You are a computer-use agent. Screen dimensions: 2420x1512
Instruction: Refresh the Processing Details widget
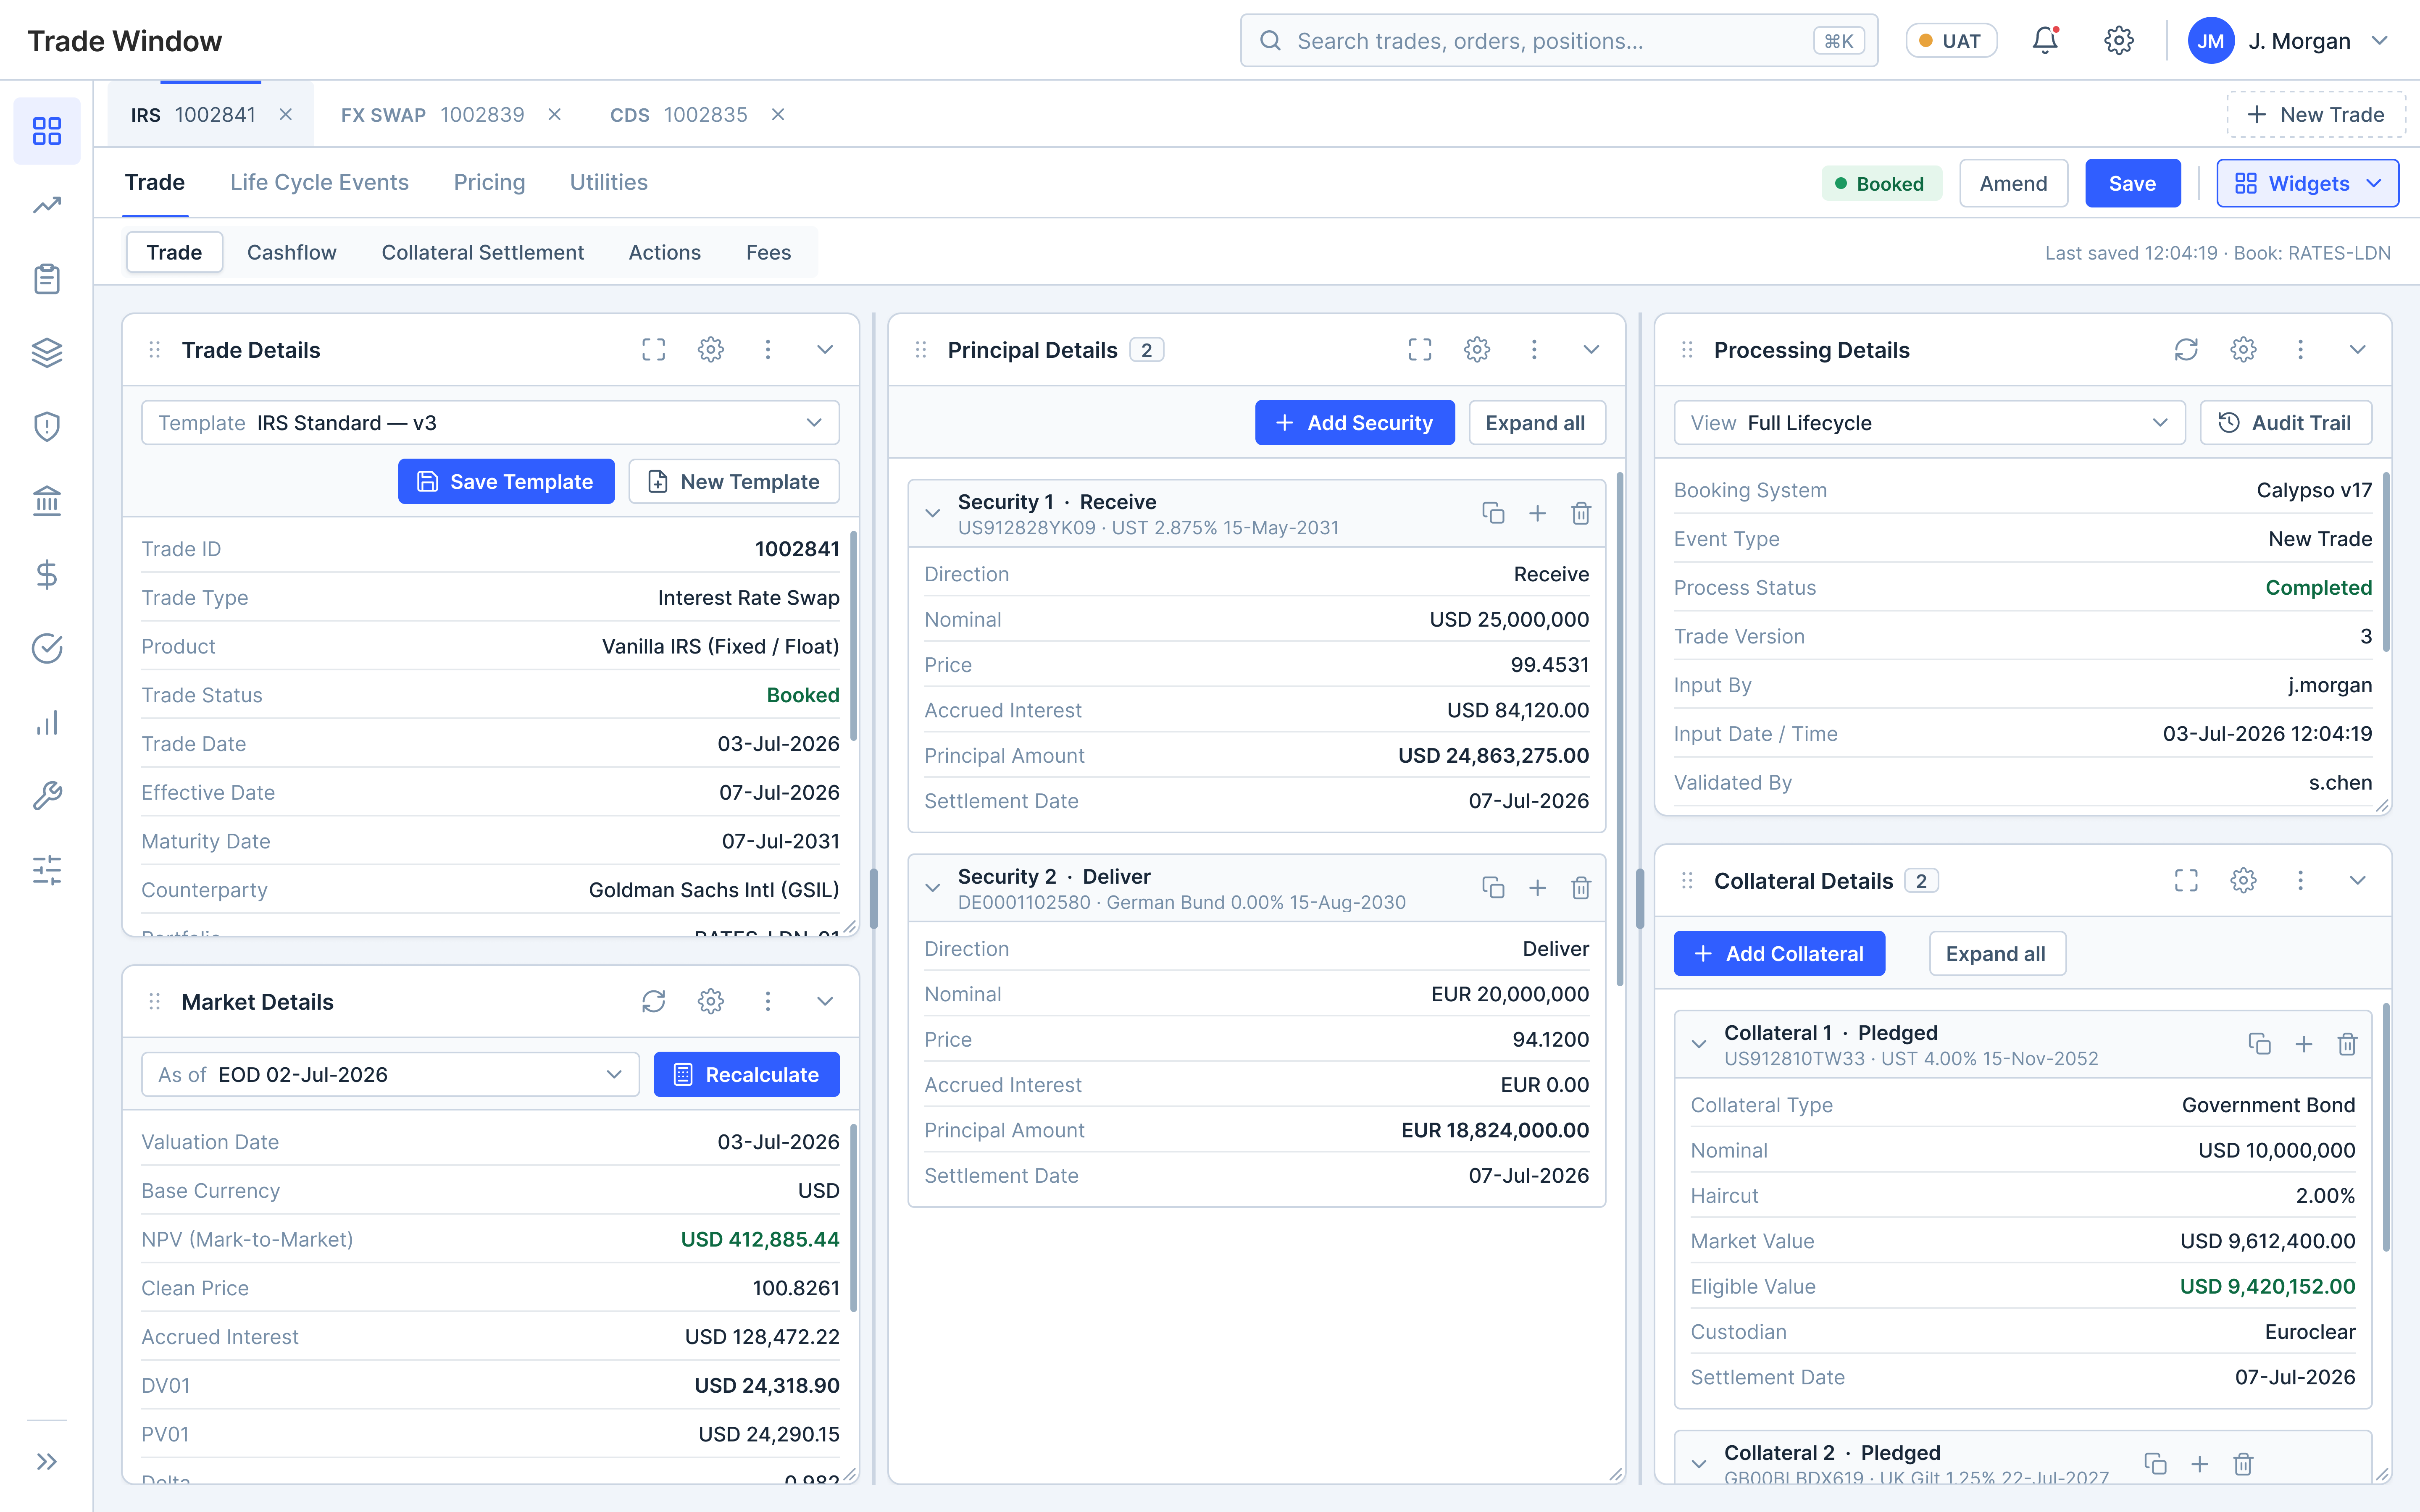(2186, 349)
